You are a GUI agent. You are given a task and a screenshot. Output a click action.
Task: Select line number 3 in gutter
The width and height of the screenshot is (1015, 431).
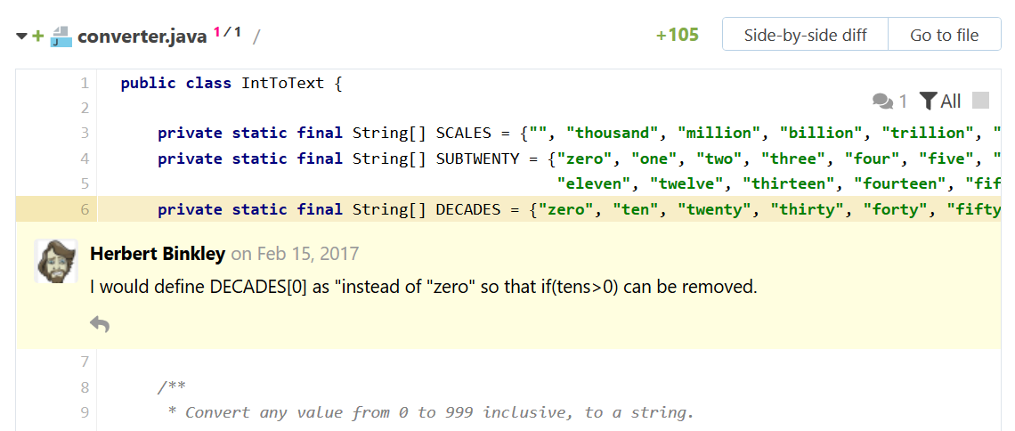tap(85, 133)
